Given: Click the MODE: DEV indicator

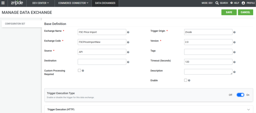Looking at the screenshot, I should point(207,3).
